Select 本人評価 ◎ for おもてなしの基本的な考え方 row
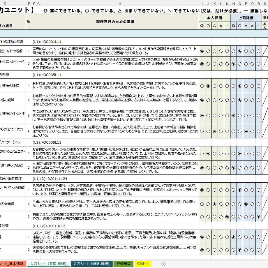Screen dimensions: 268x268 coord(202,86)
